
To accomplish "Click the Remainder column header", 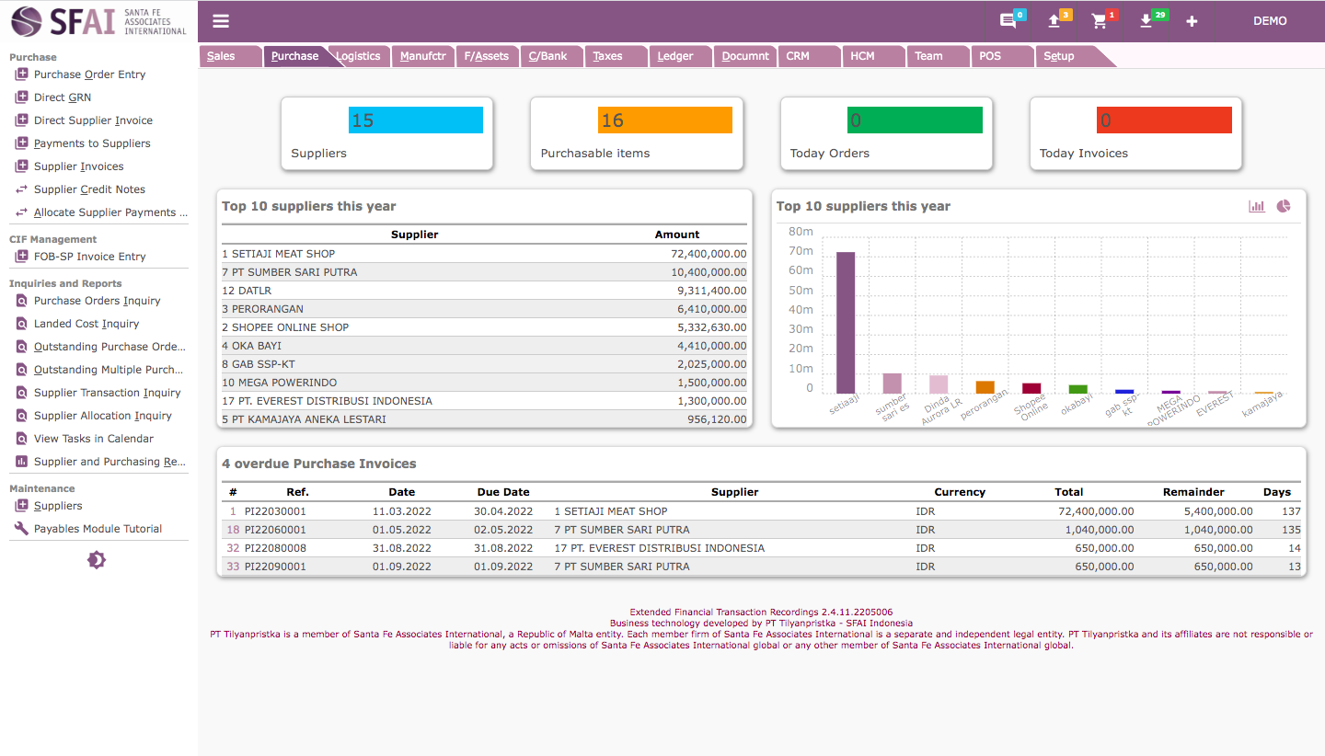I will [1193, 492].
